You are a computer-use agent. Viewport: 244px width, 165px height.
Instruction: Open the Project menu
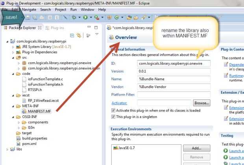click(61, 10)
